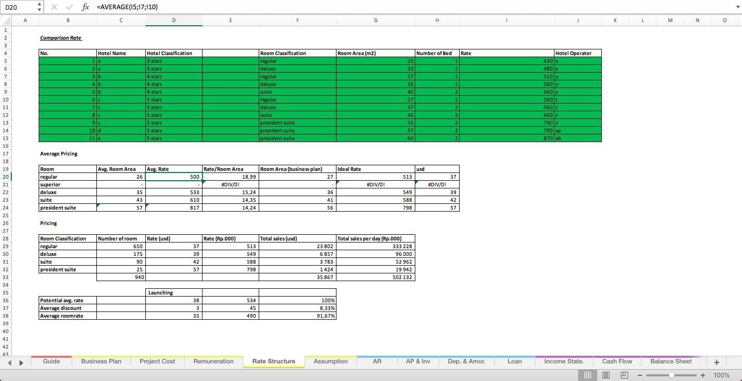Screen dimensions: 742x381
Task: Click the number of rooms total 940
Action: (x=121, y=277)
